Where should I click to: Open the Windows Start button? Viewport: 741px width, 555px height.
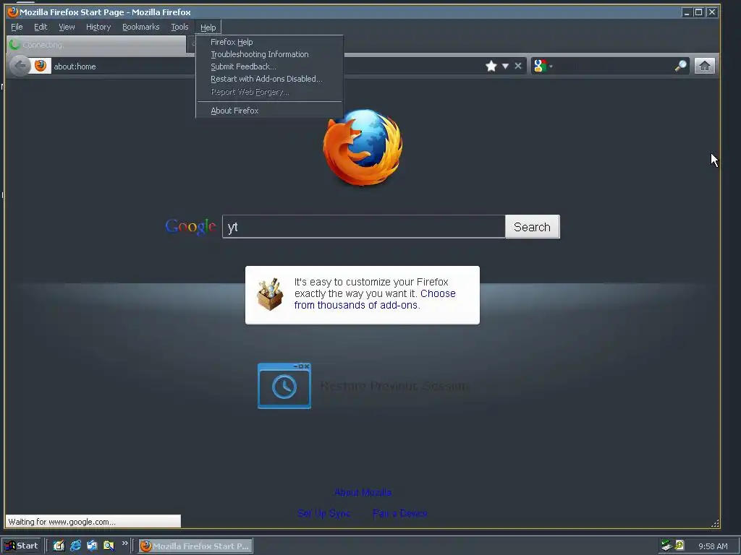(x=21, y=546)
